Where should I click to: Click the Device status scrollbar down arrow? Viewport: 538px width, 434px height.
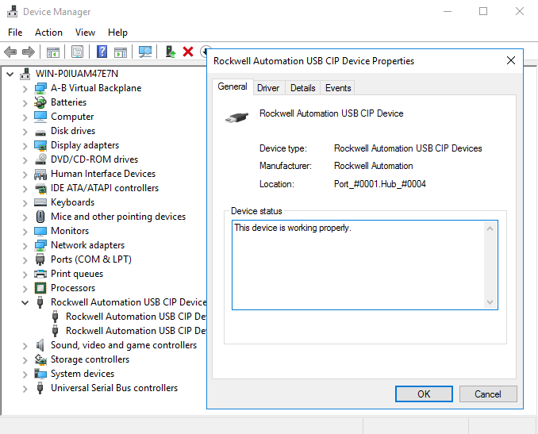pos(490,301)
